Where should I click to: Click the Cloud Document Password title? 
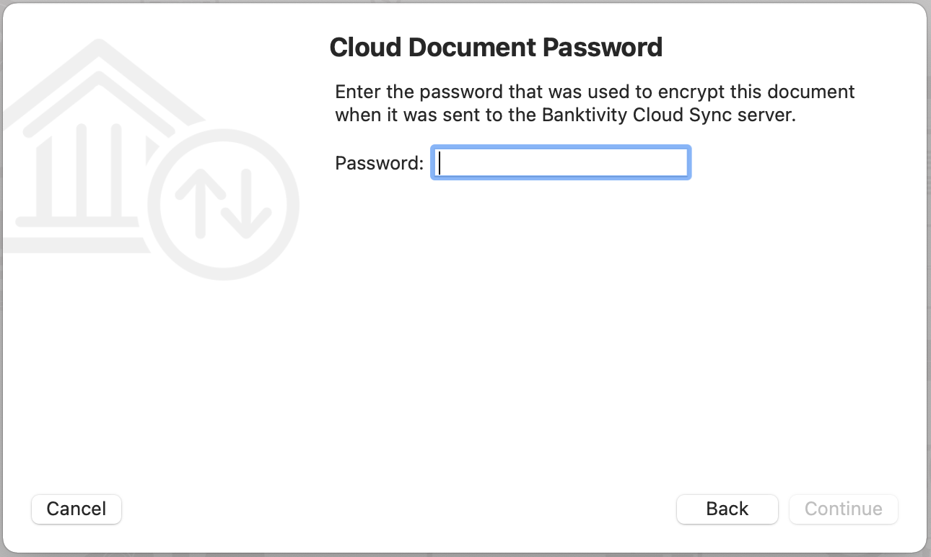497,46
